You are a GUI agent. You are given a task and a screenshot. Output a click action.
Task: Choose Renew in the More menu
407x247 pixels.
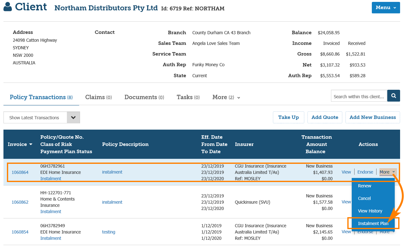[x=365, y=186]
